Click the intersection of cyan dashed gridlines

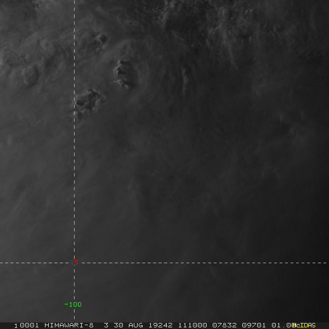pyautogui.click(x=74, y=263)
